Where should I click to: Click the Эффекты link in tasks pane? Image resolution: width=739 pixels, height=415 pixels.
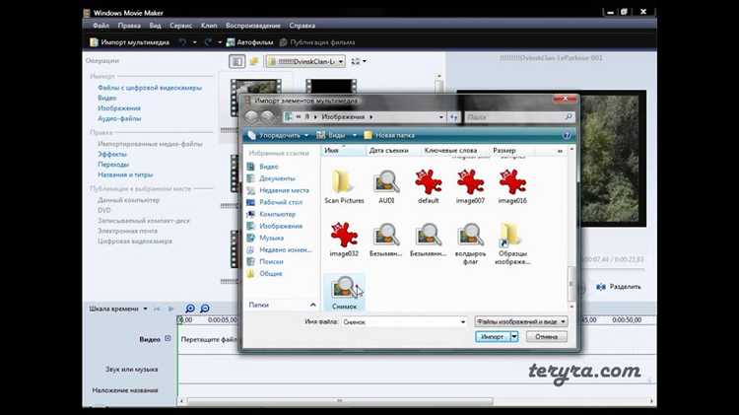point(111,154)
